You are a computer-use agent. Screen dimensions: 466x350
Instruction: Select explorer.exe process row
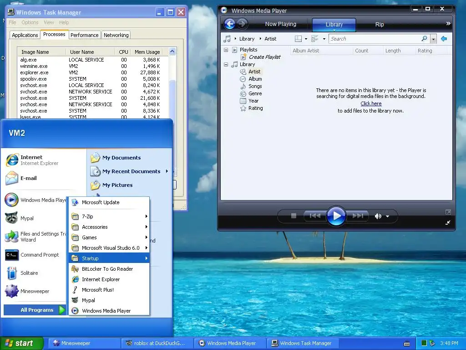(x=93, y=72)
